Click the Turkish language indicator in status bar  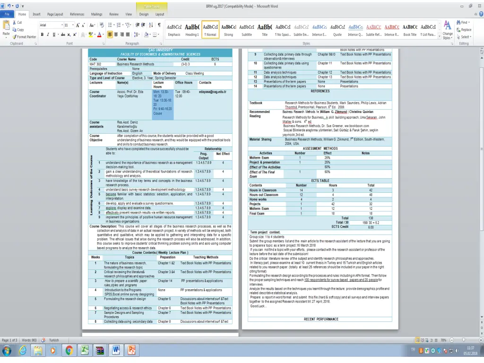click(54, 340)
